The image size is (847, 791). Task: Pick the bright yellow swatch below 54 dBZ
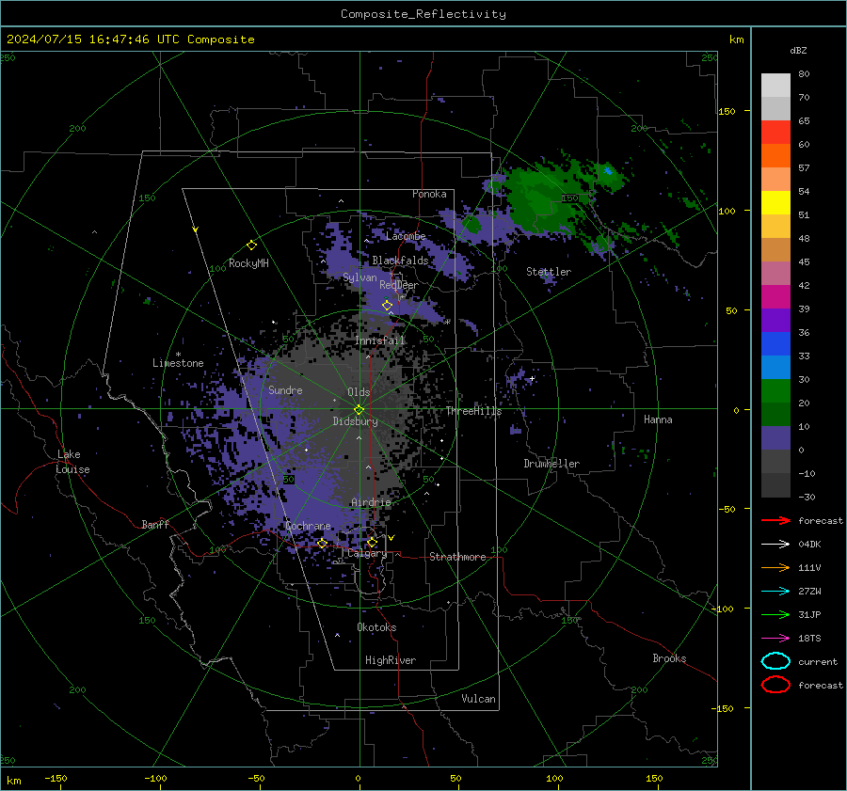775,202
